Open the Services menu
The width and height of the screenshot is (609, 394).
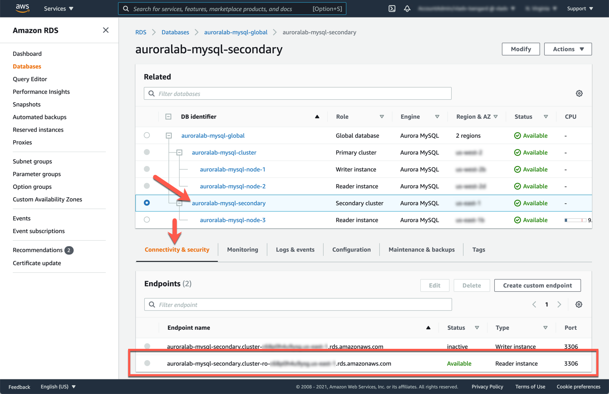(58, 8)
